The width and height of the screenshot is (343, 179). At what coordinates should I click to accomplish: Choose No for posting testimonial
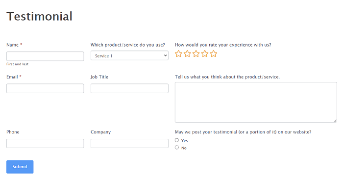(177, 148)
